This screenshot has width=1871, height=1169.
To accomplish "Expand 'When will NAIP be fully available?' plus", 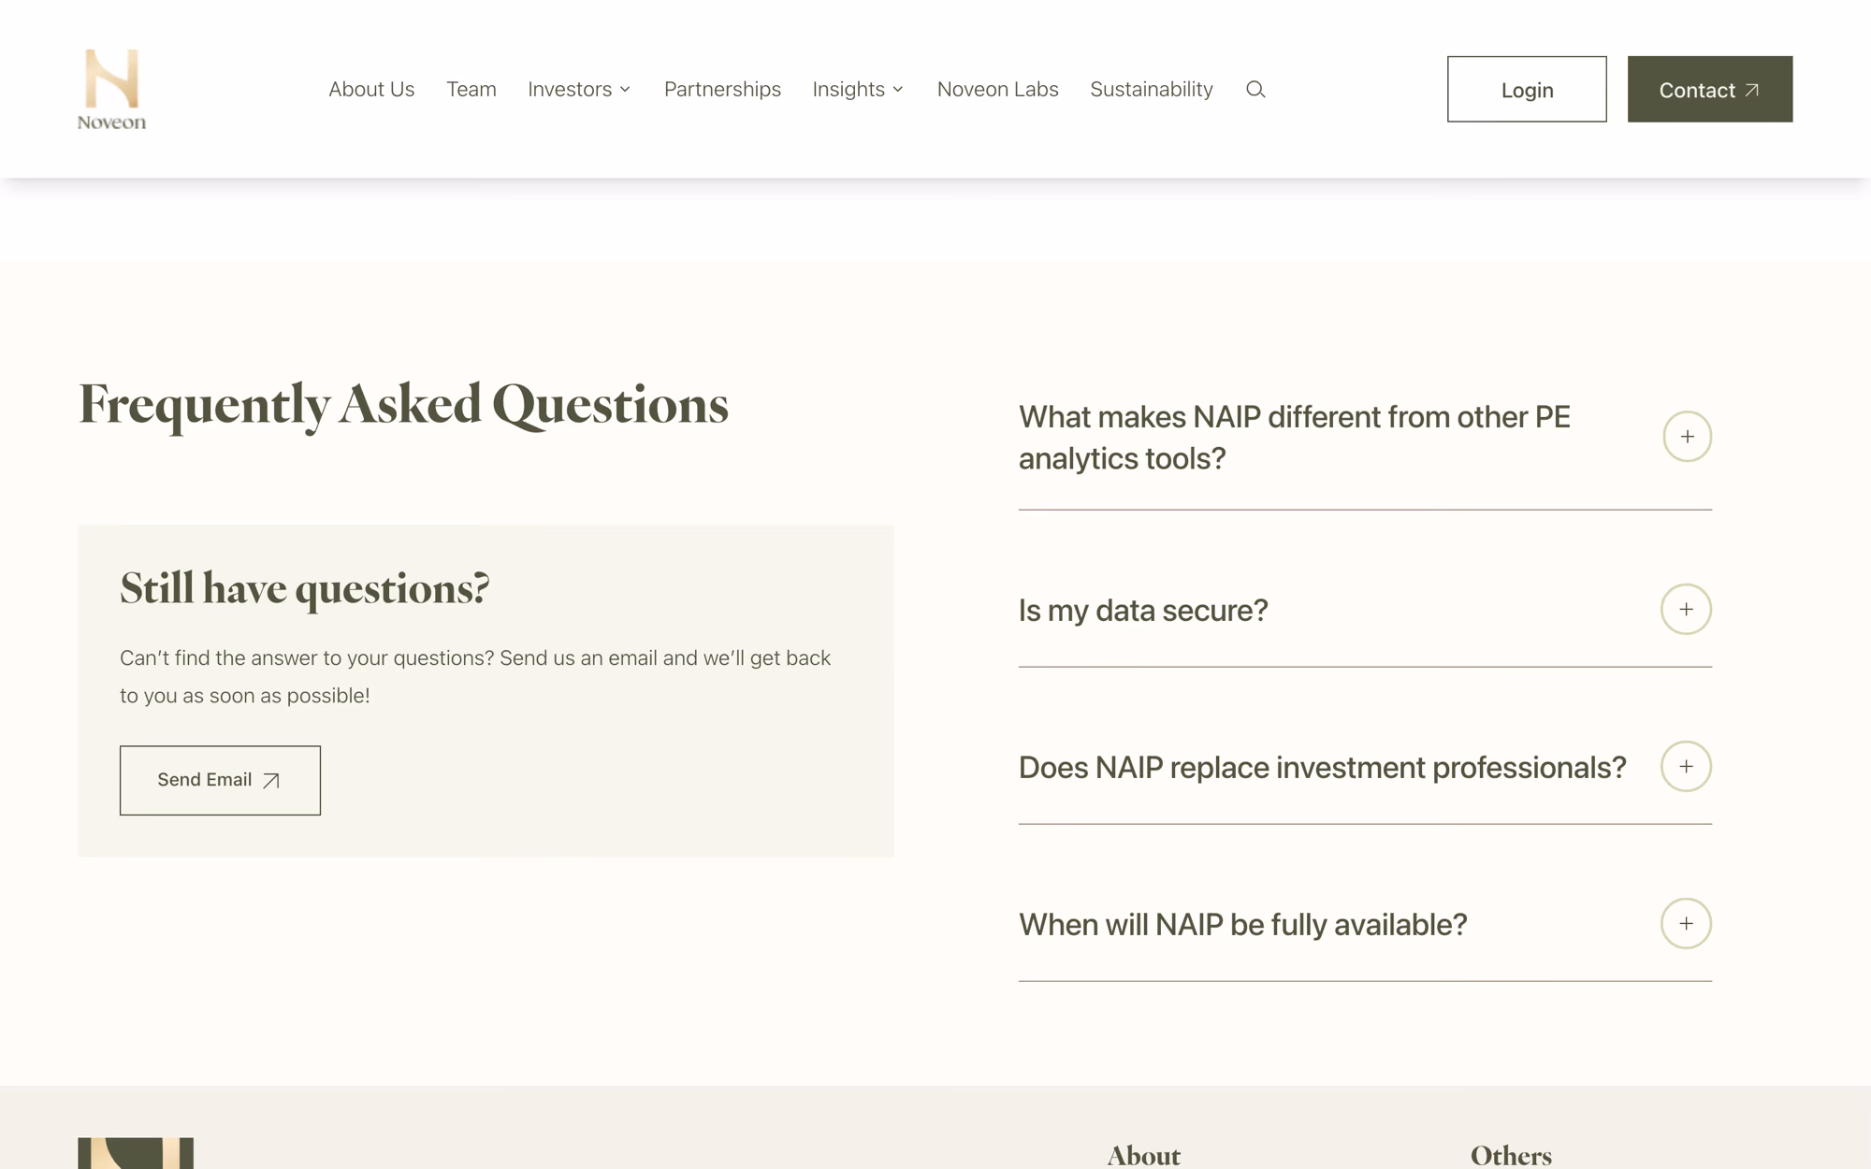I will coord(1686,924).
